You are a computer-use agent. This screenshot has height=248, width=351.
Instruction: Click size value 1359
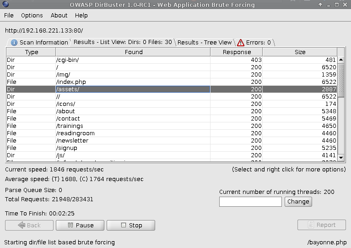click(x=329, y=74)
